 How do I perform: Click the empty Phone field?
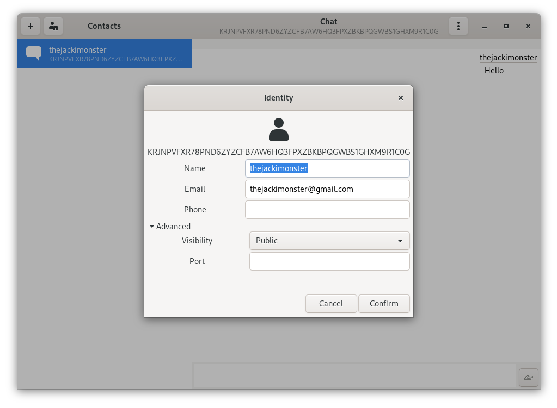tap(327, 210)
